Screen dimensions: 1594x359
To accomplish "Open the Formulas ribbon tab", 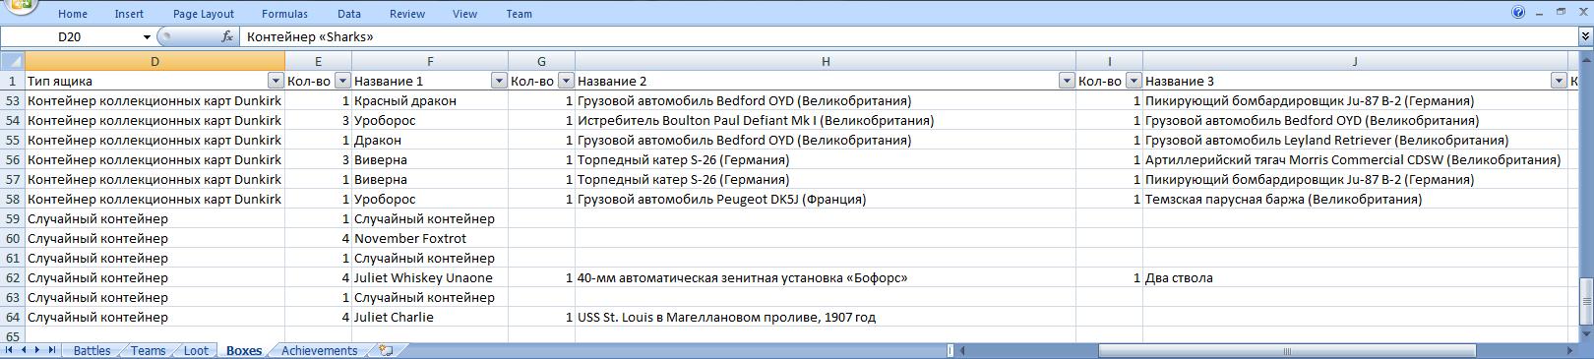I will tap(284, 14).
